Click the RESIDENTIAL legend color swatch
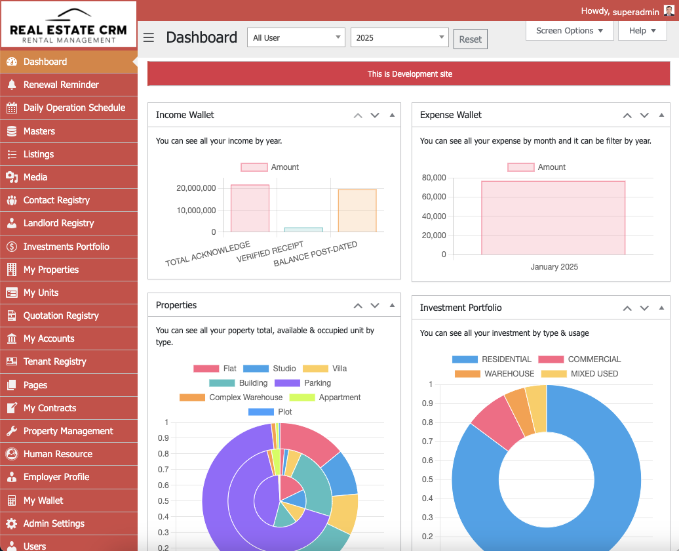The image size is (679, 551). pos(465,359)
